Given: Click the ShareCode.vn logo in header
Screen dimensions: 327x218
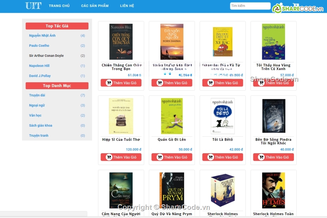Looking at the screenshot, I should tap(298, 8).
